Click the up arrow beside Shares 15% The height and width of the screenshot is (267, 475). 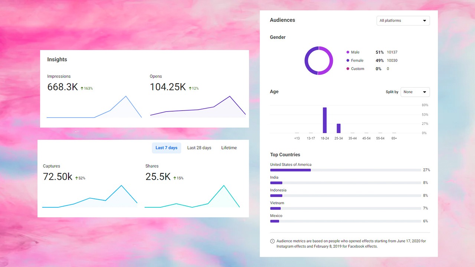click(x=175, y=178)
